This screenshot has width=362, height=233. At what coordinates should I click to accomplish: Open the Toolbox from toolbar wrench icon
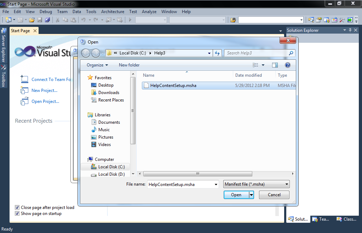pos(342,20)
